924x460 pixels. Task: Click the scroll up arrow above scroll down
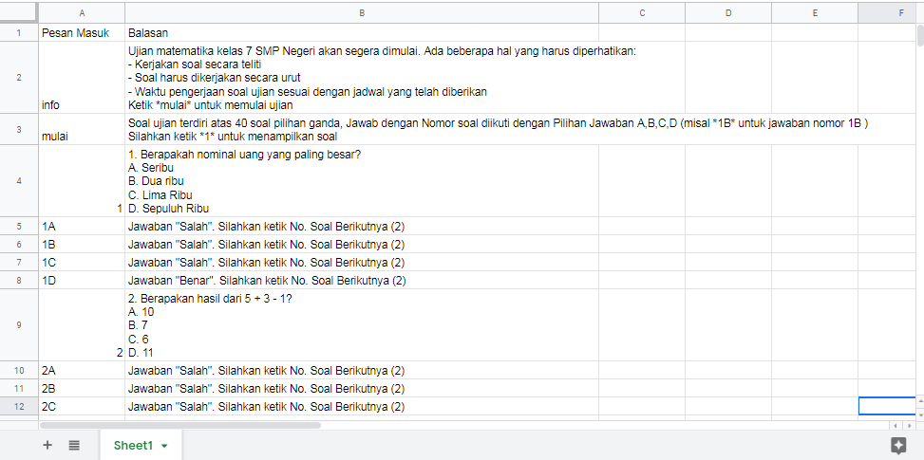(x=920, y=401)
